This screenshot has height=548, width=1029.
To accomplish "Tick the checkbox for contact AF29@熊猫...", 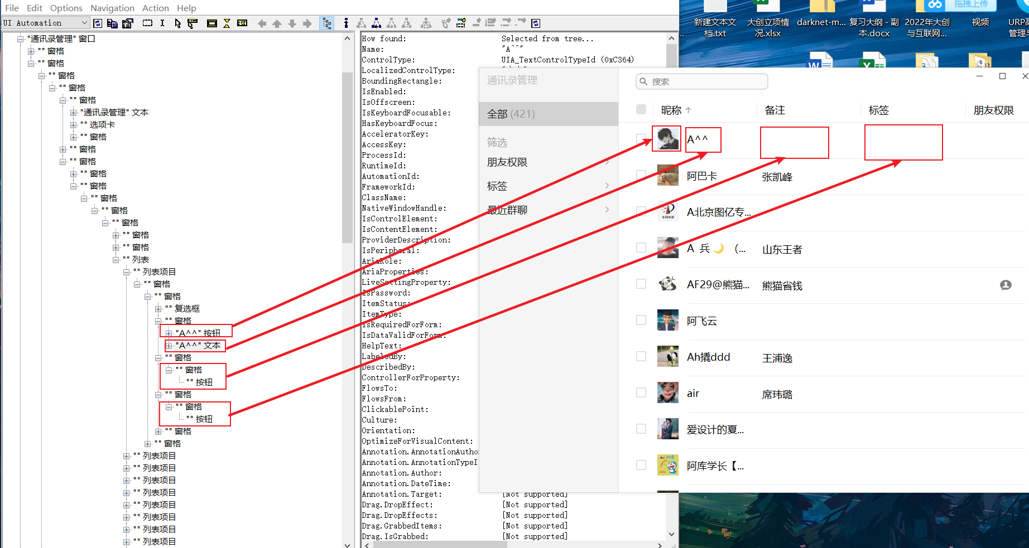I will coord(641,284).
